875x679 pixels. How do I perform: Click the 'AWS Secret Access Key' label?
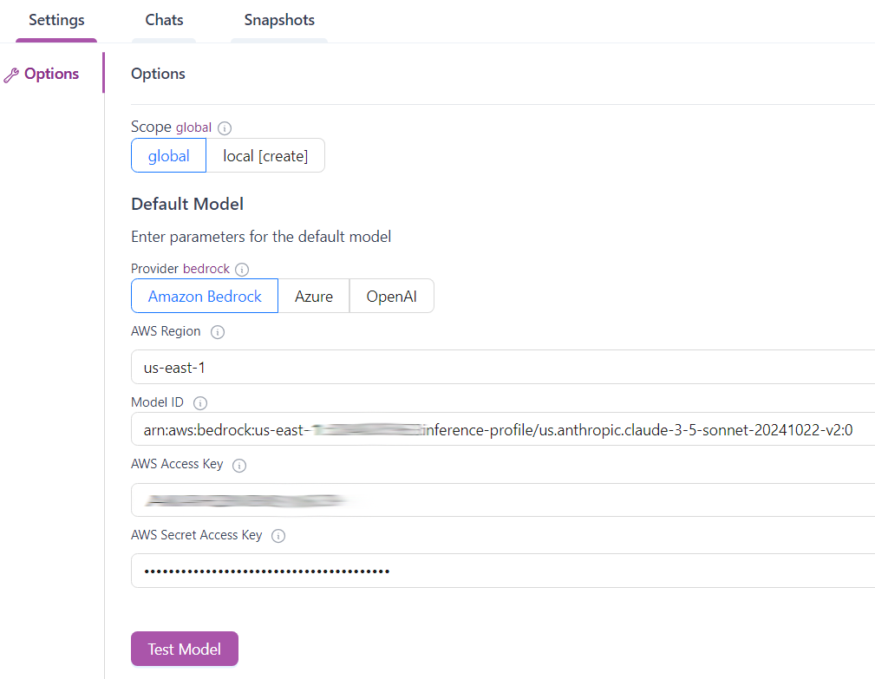click(197, 535)
